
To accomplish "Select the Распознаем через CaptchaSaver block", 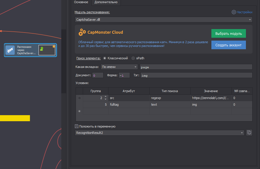I will 30,50.
